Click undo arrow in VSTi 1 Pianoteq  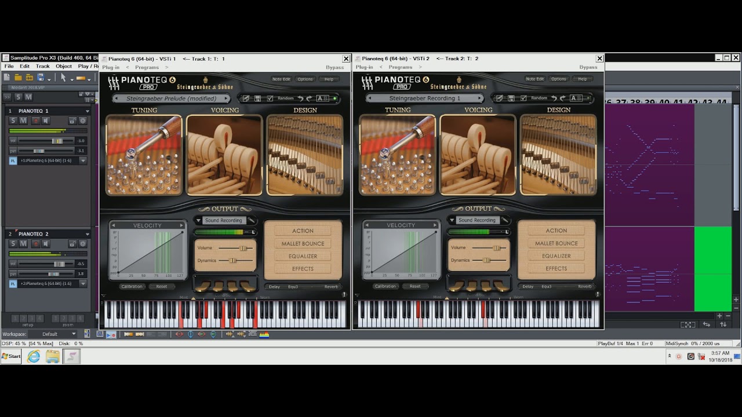coord(300,98)
